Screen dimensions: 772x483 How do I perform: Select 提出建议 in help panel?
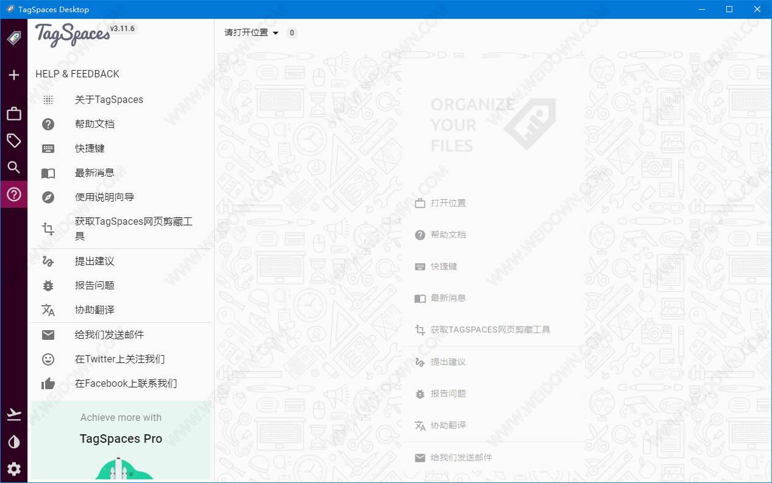click(x=121, y=261)
